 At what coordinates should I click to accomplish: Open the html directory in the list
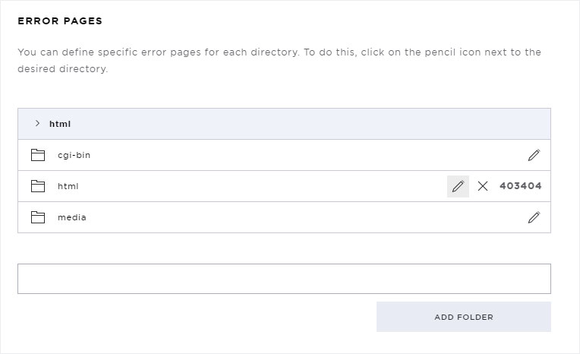[68, 186]
